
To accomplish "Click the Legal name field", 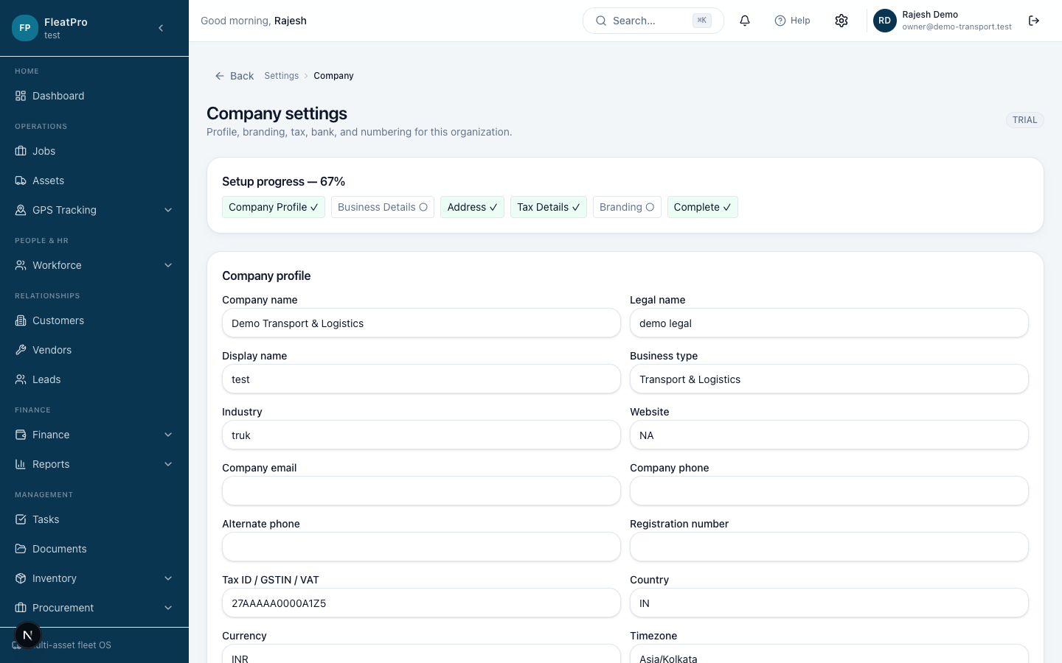I will click(829, 323).
